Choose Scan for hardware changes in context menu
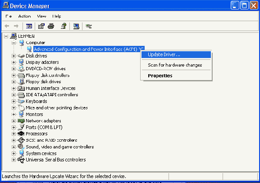The height and width of the screenshot is (183, 260). coord(176,65)
